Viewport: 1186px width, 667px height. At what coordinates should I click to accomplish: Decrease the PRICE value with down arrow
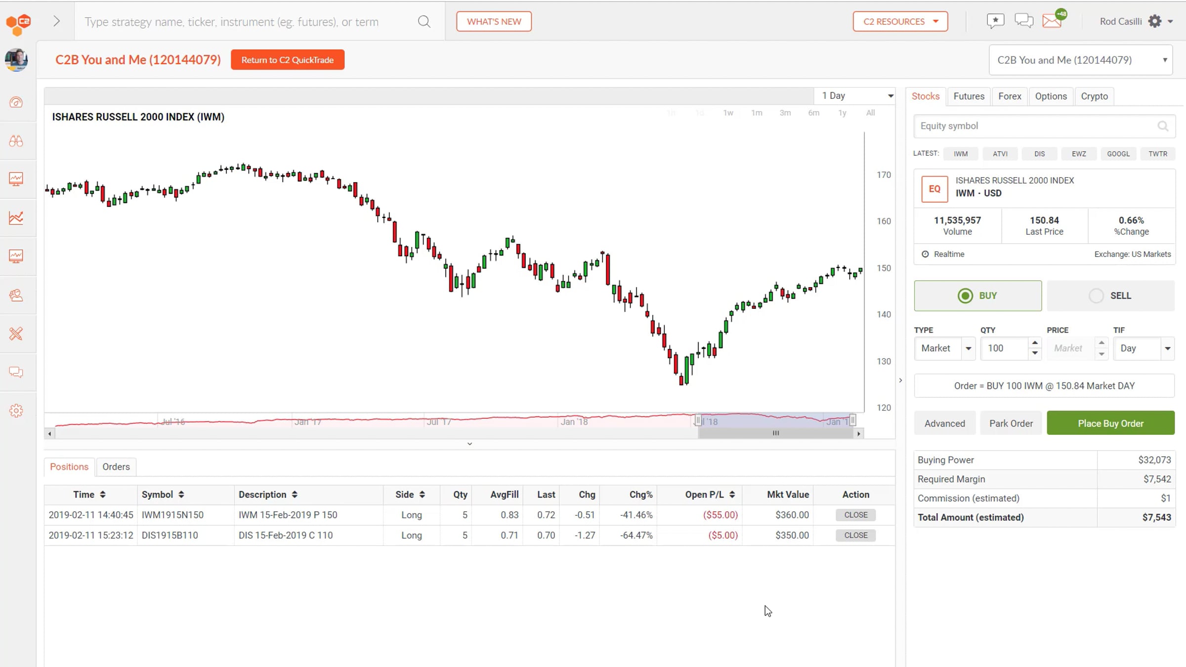pos(1101,354)
